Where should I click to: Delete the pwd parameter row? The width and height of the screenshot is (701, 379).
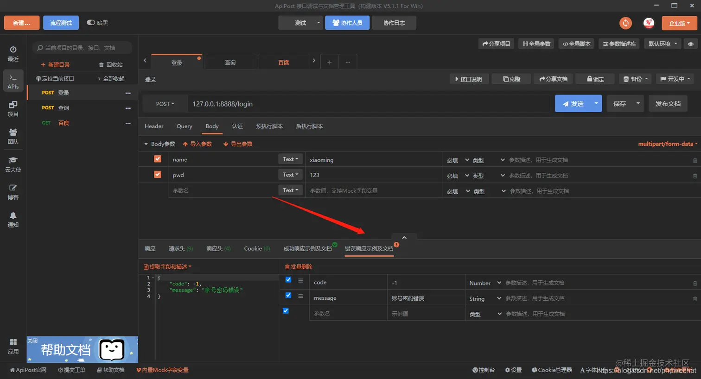(x=695, y=176)
